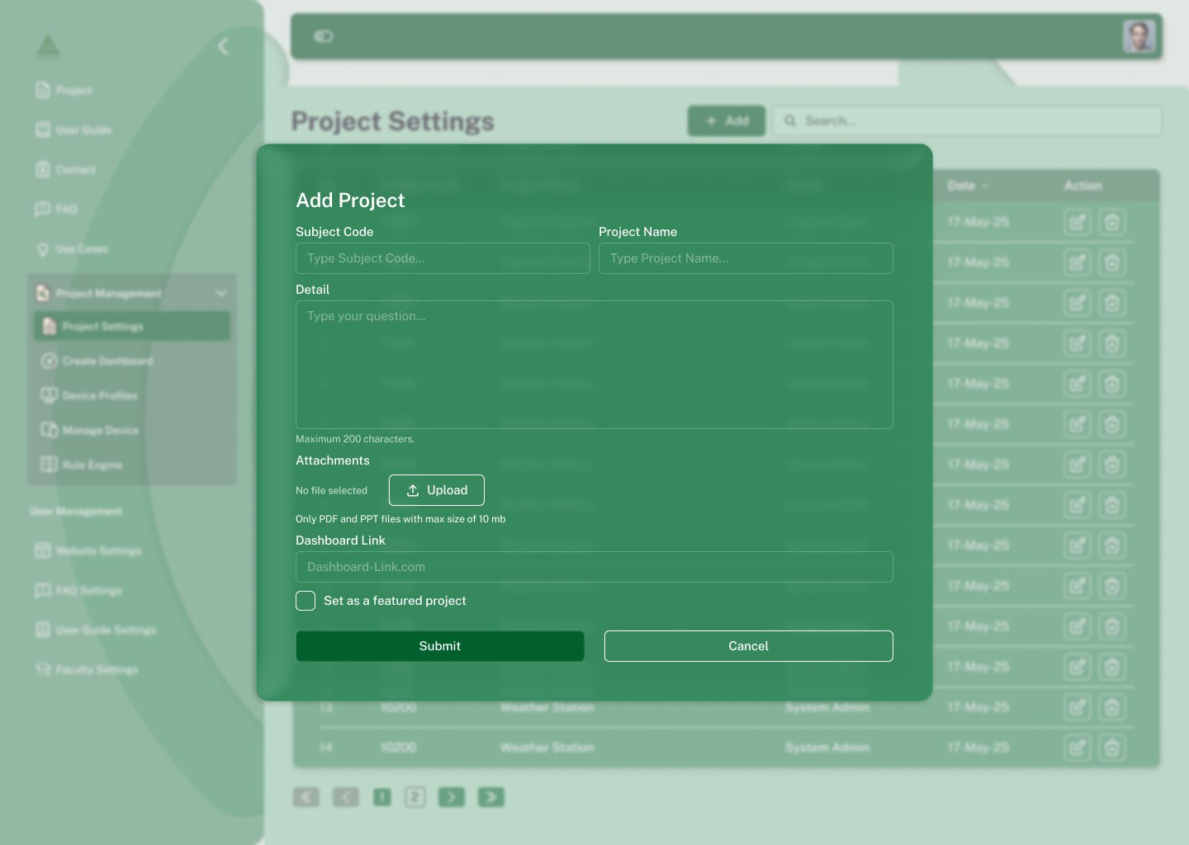Image resolution: width=1189 pixels, height=845 pixels.
Task: Open Device Profiles in the sidebar
Action: tap(89, 395)
